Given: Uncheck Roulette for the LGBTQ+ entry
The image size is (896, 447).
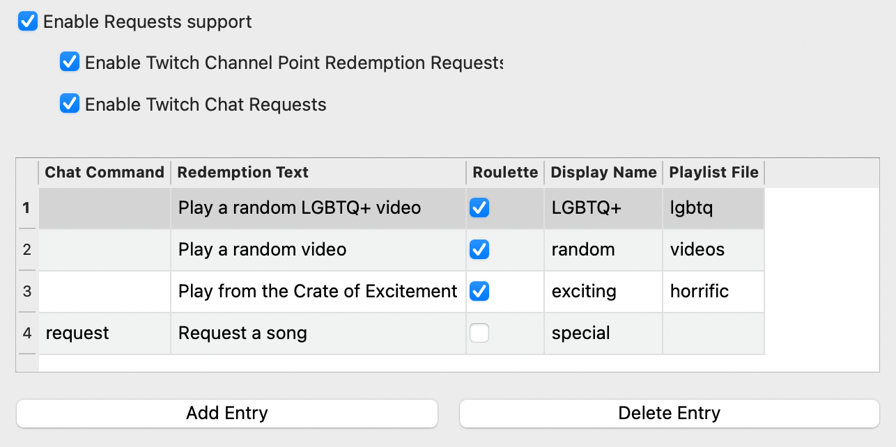Looking at the screenshot, I should pos(479,207).
